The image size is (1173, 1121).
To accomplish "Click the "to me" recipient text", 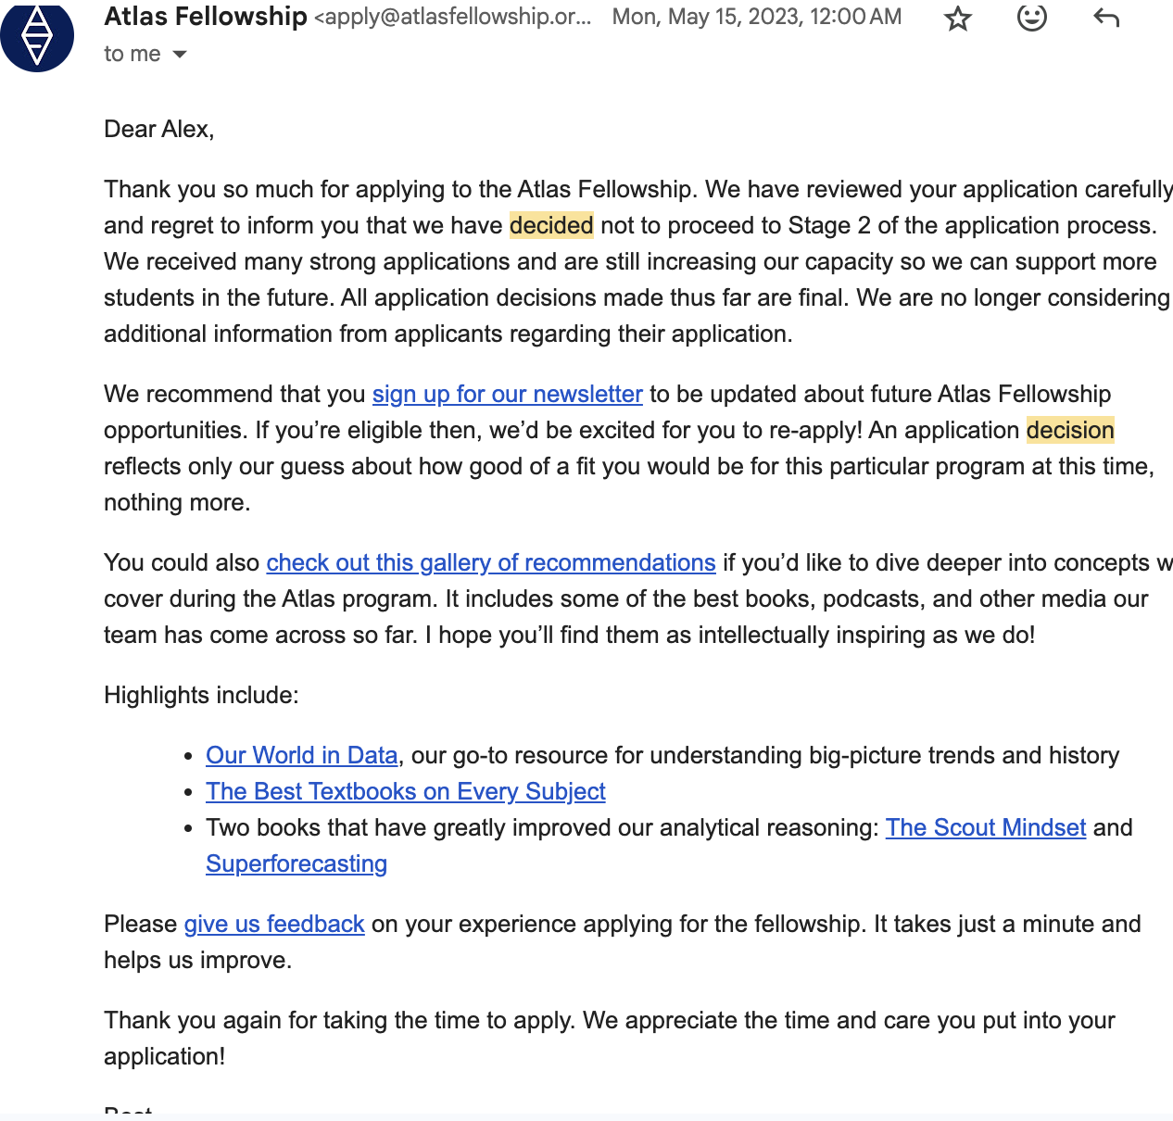I will point(132,55).
